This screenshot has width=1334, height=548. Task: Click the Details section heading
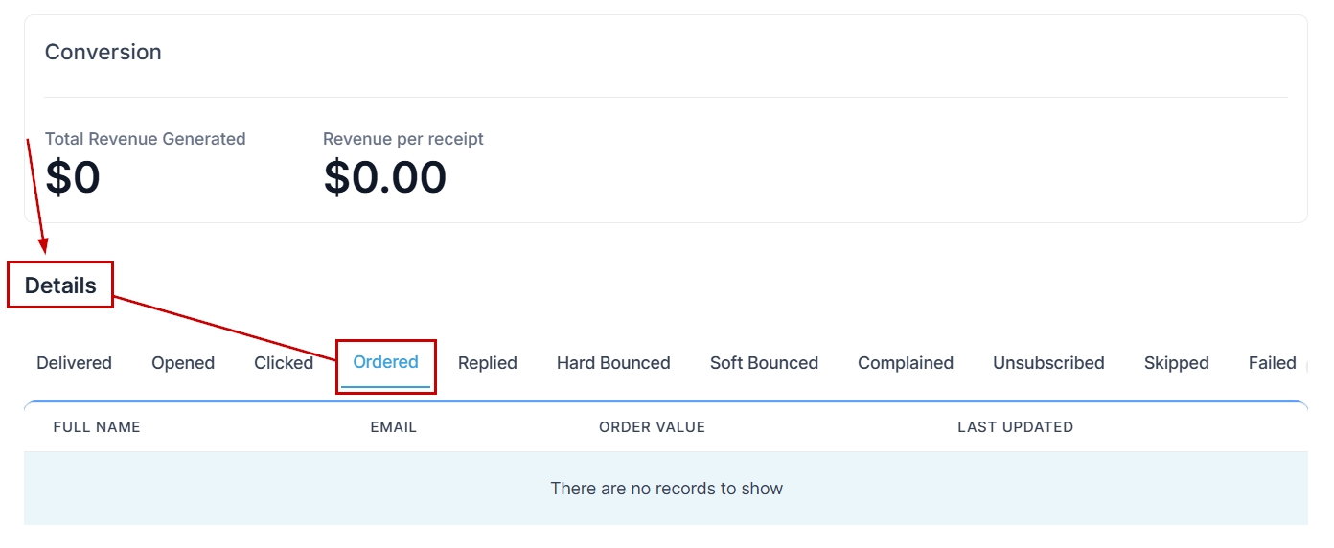pos(60,285)
